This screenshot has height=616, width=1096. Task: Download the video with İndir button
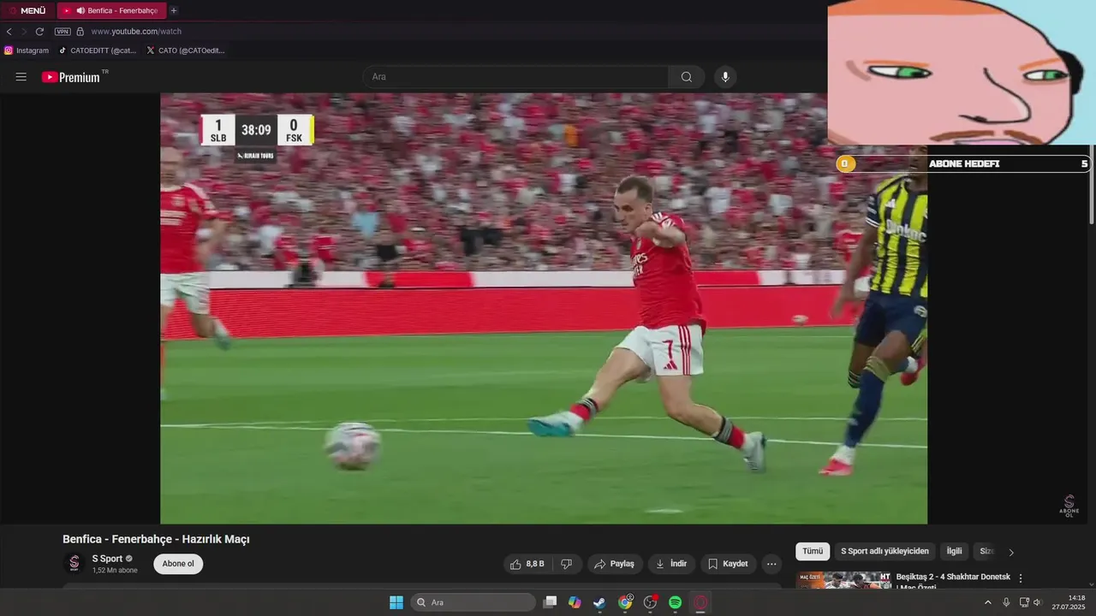(x=671, y=564)
